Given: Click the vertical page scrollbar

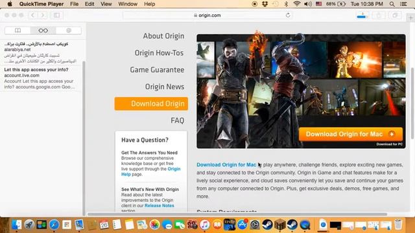Looking at the screenshot, I should [412, 103].
